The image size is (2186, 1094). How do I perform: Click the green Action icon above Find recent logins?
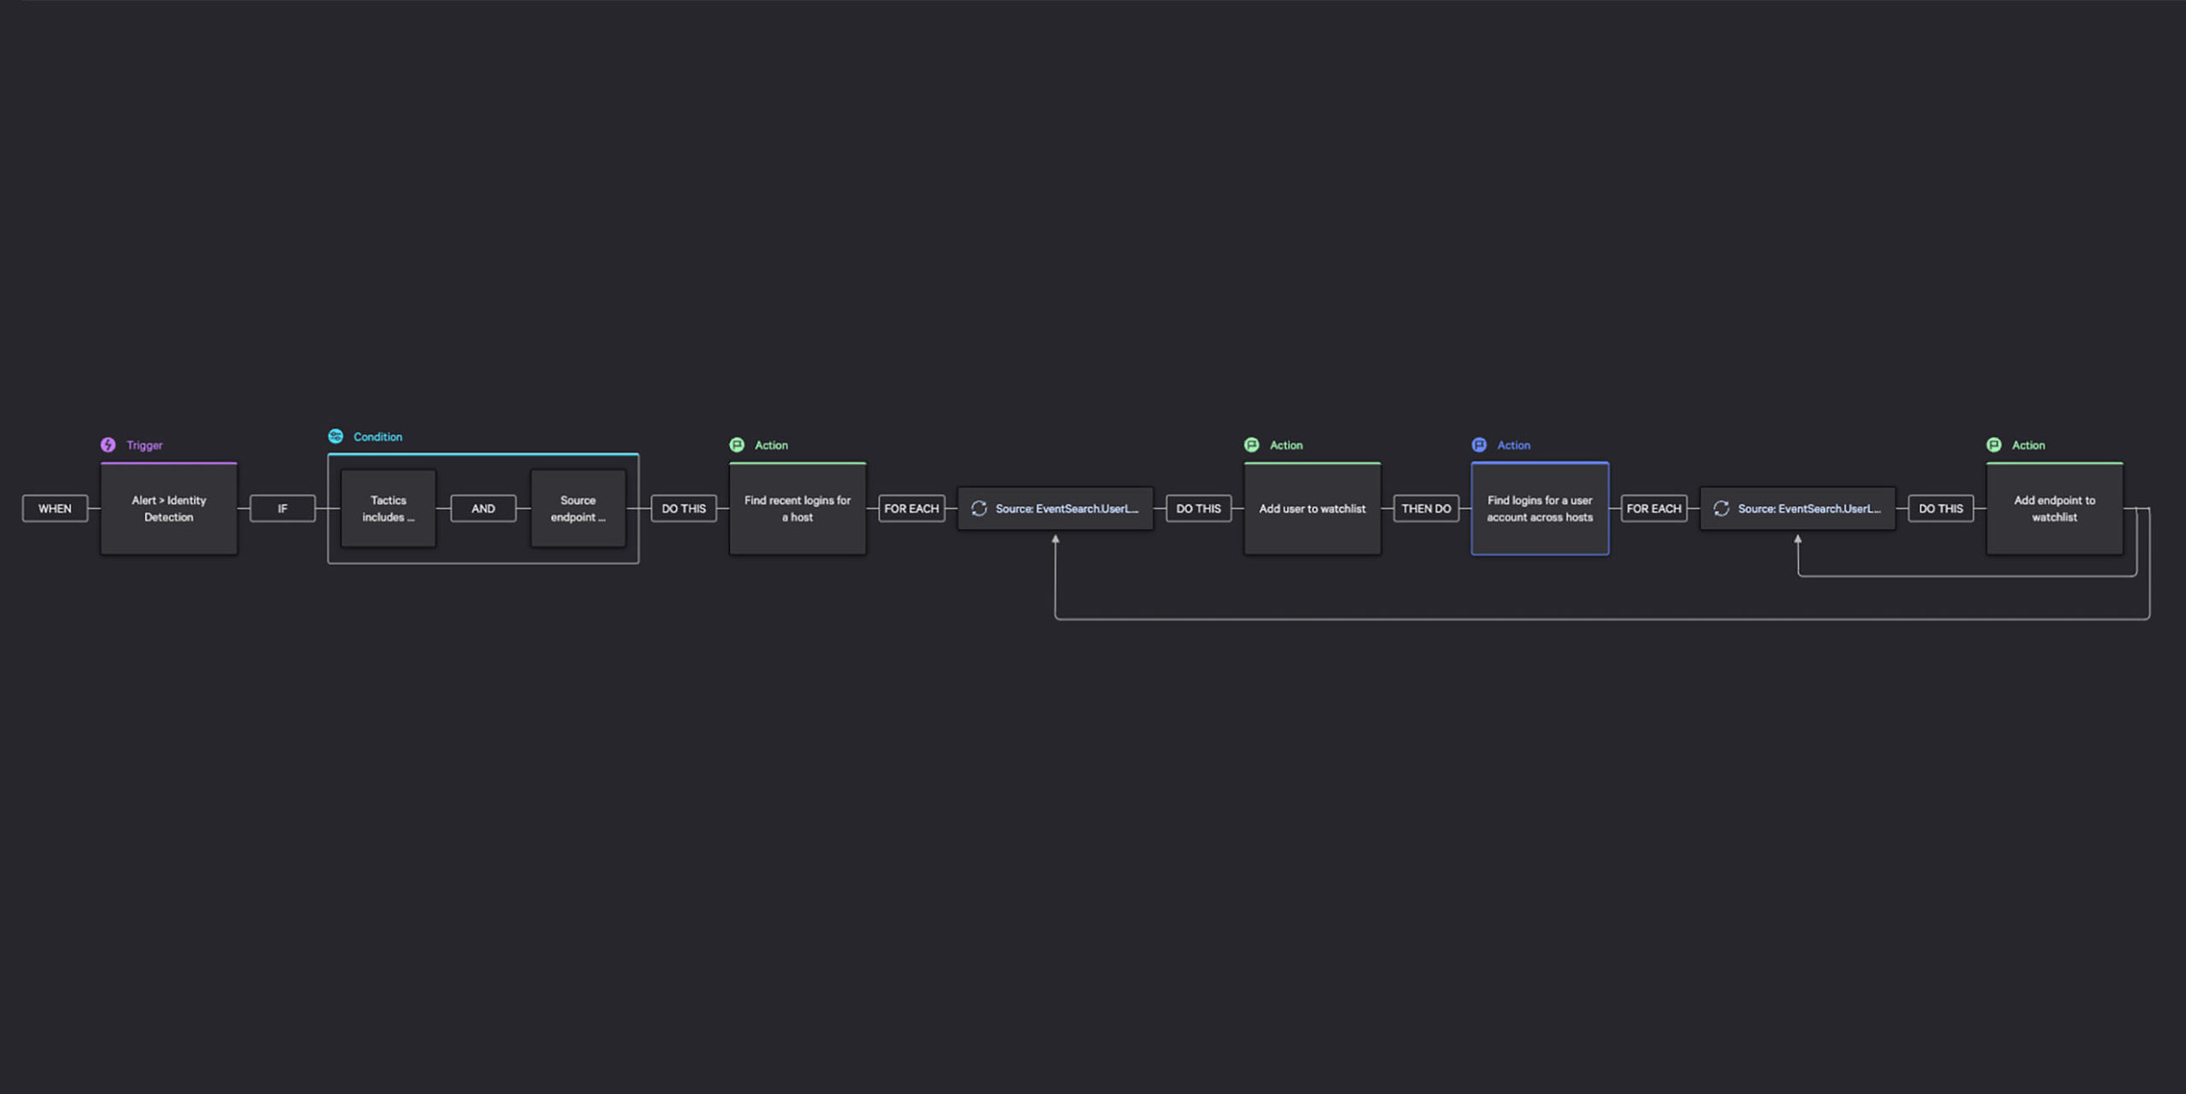[737, 445]
